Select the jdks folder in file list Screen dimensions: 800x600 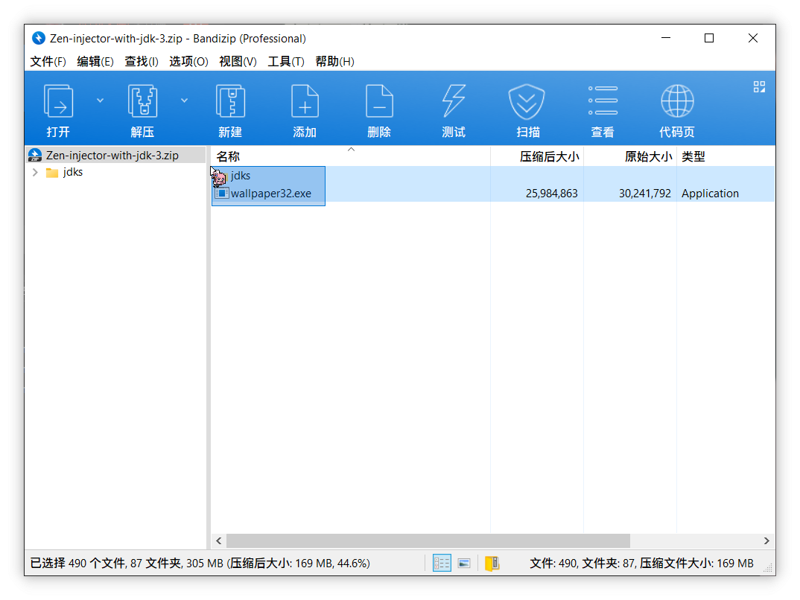[x=241, y=176]
